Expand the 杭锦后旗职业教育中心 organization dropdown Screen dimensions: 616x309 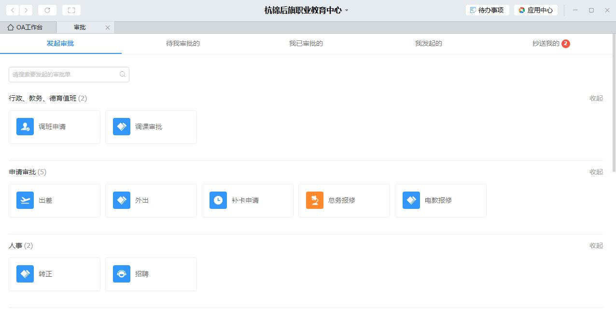coord(347,11)
